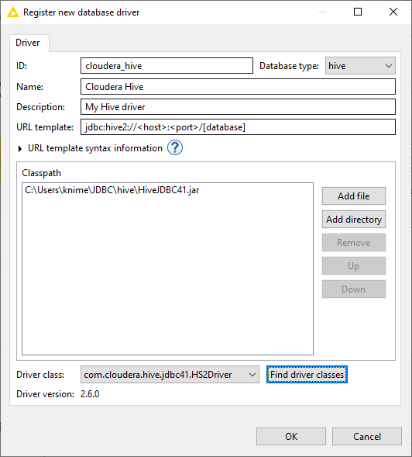Click the Cancel button
This screenshot has height=457, width=412.
[x=367, y=437]
